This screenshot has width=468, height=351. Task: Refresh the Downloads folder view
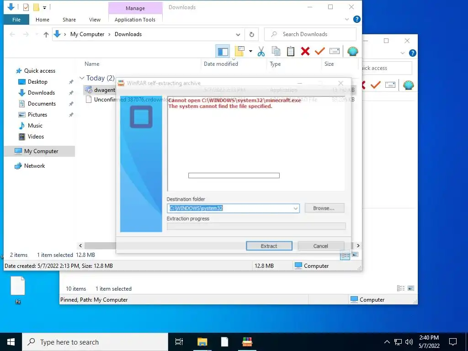(252, 34)
